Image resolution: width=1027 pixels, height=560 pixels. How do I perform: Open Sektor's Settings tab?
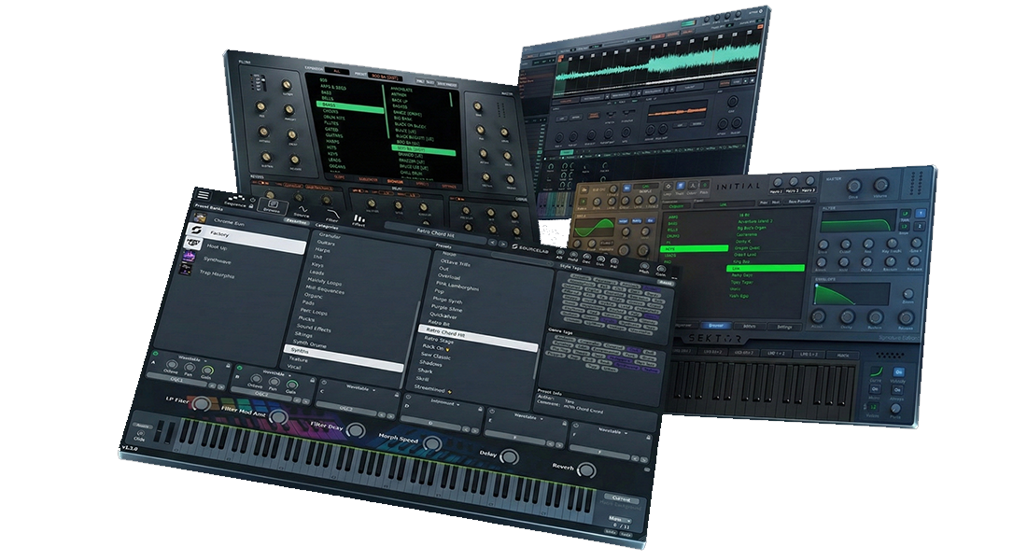click(784, 328)
